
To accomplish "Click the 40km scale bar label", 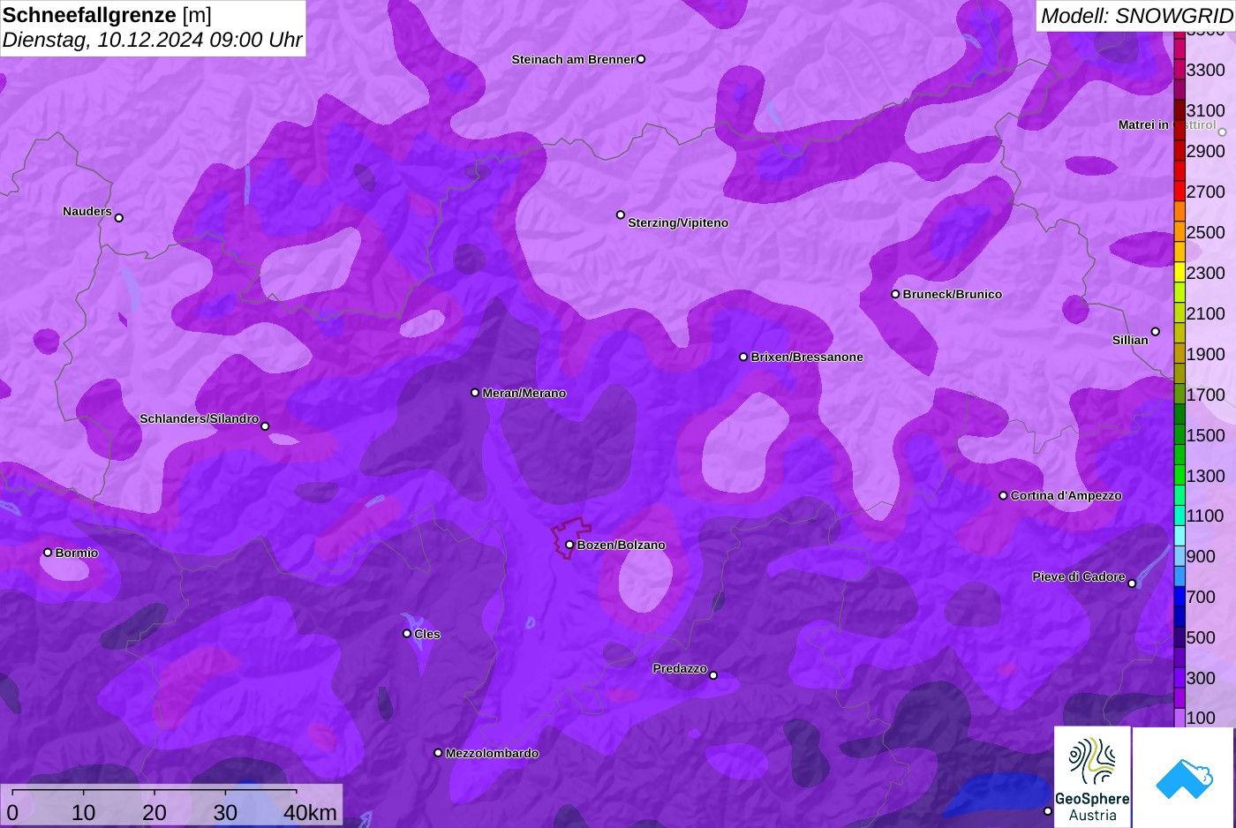I will pos(311,813).
